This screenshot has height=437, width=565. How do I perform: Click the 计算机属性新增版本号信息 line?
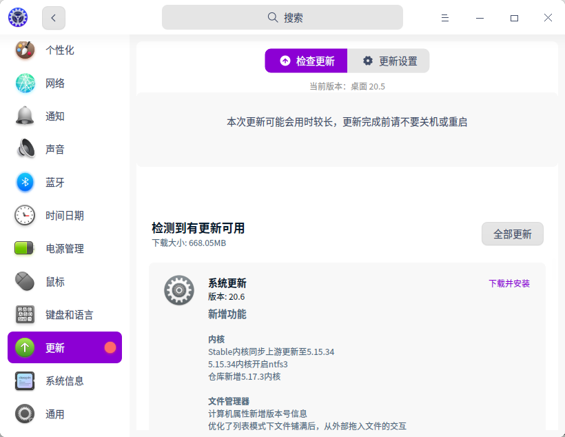tap(258, 414)
